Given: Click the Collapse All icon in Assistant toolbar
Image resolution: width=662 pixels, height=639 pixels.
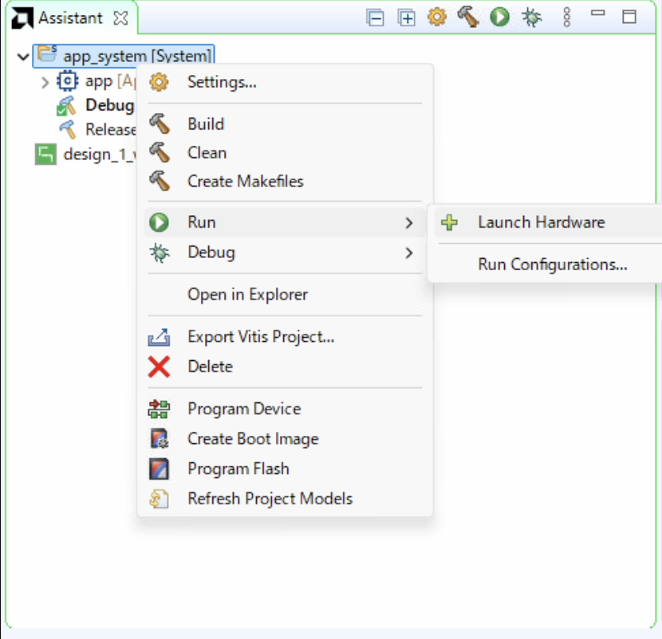Looking at the screenshot, I should pos(376,18).
